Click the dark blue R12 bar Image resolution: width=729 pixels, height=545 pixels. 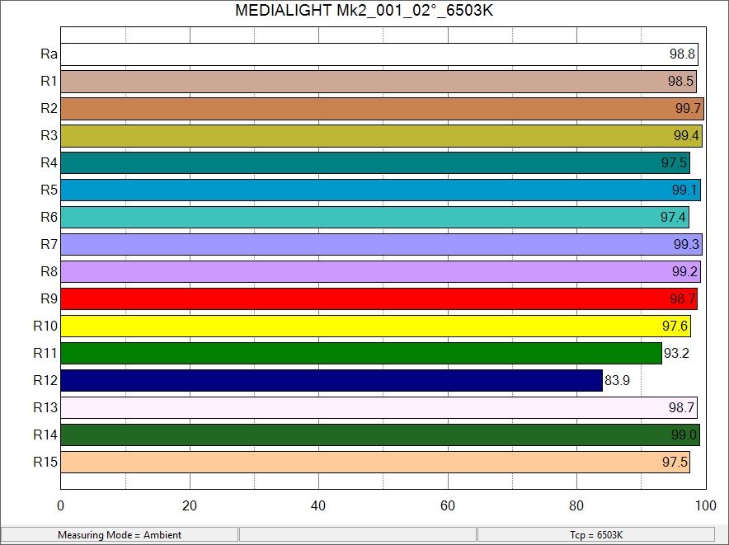tap(330, 381)
